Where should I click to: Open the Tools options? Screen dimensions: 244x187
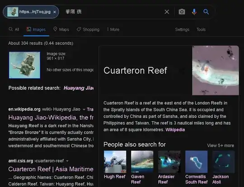click(x=201, y=29)
